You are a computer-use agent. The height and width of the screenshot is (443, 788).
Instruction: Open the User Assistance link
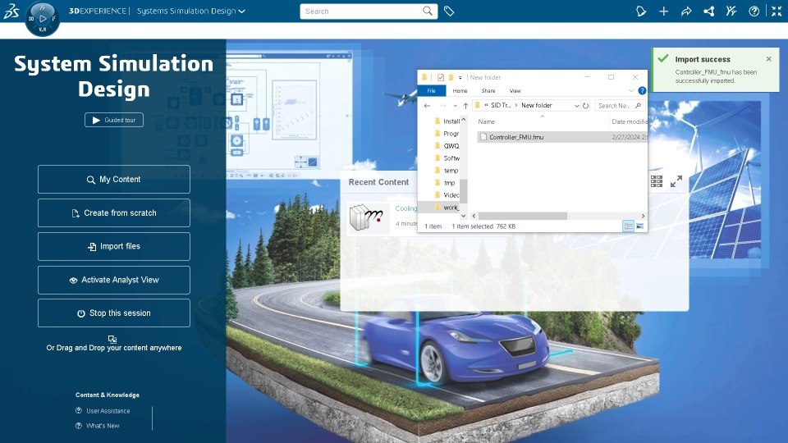(108, 411)
